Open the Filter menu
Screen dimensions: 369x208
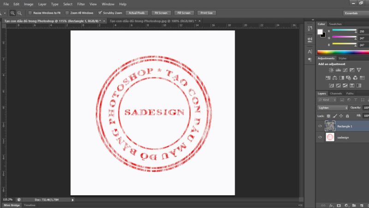[81, 4]
